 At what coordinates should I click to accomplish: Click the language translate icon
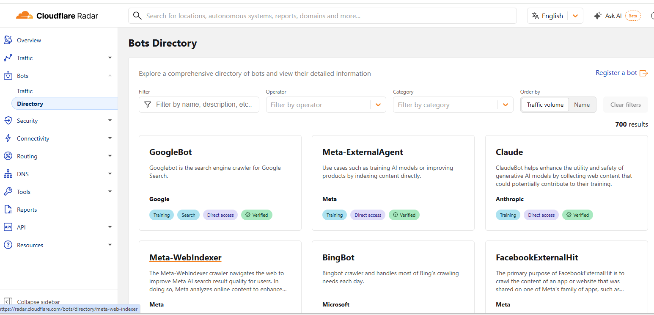click(x=535, y=16)
